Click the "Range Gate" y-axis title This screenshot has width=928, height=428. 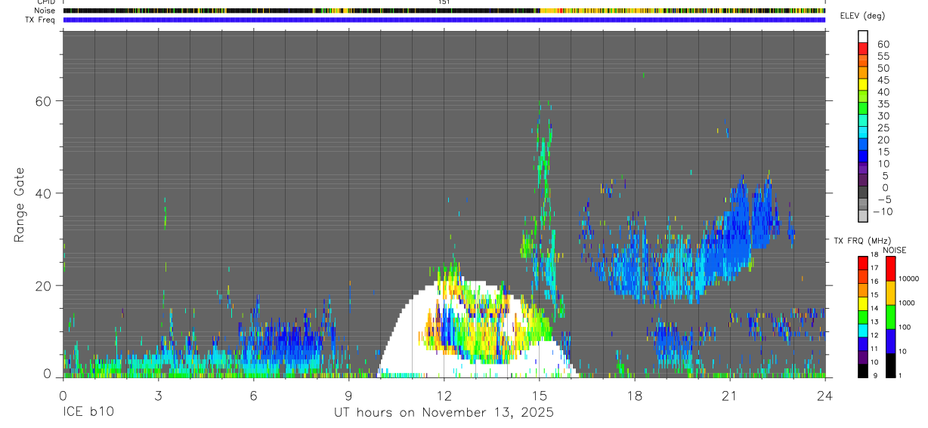point(20,205)
